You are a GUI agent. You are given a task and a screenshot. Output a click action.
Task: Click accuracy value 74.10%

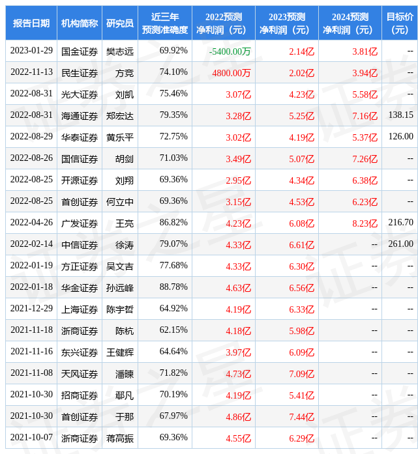click(173, 72)
